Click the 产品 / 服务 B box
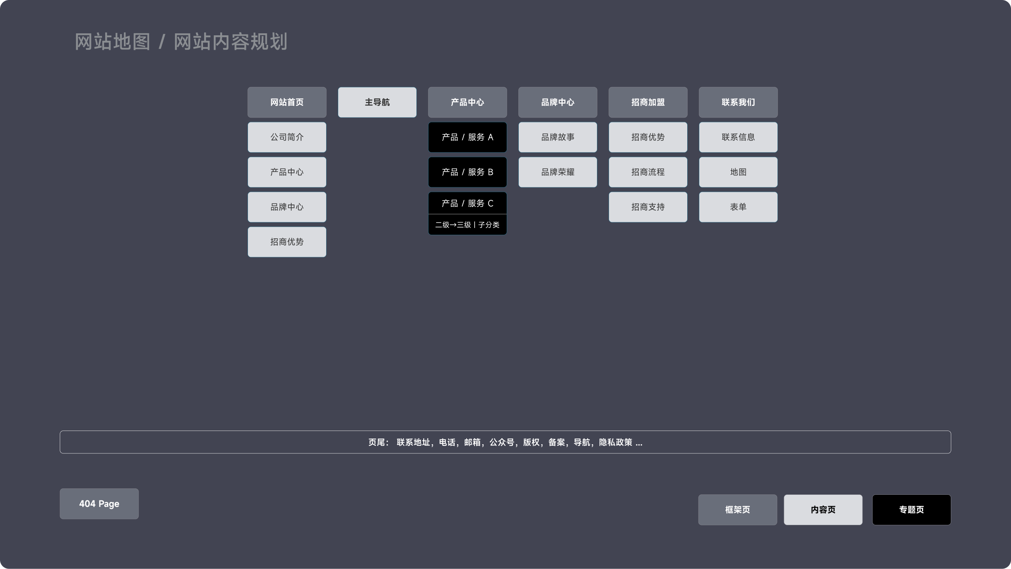The image size is (1011, 569). coord(467,172)
